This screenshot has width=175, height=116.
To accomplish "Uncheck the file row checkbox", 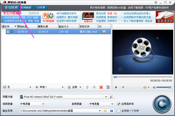I will 8,32.
